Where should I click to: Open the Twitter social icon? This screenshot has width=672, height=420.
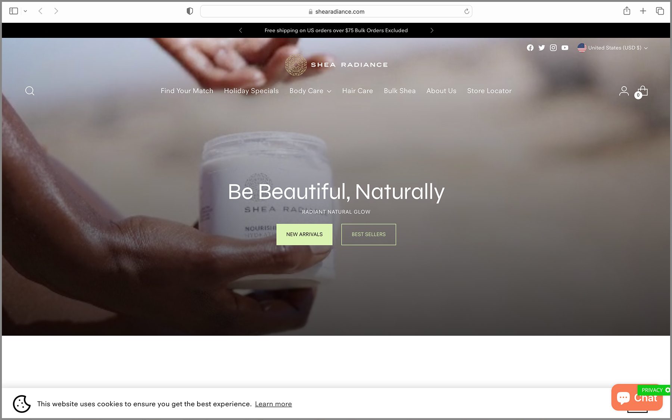point(541,48)
